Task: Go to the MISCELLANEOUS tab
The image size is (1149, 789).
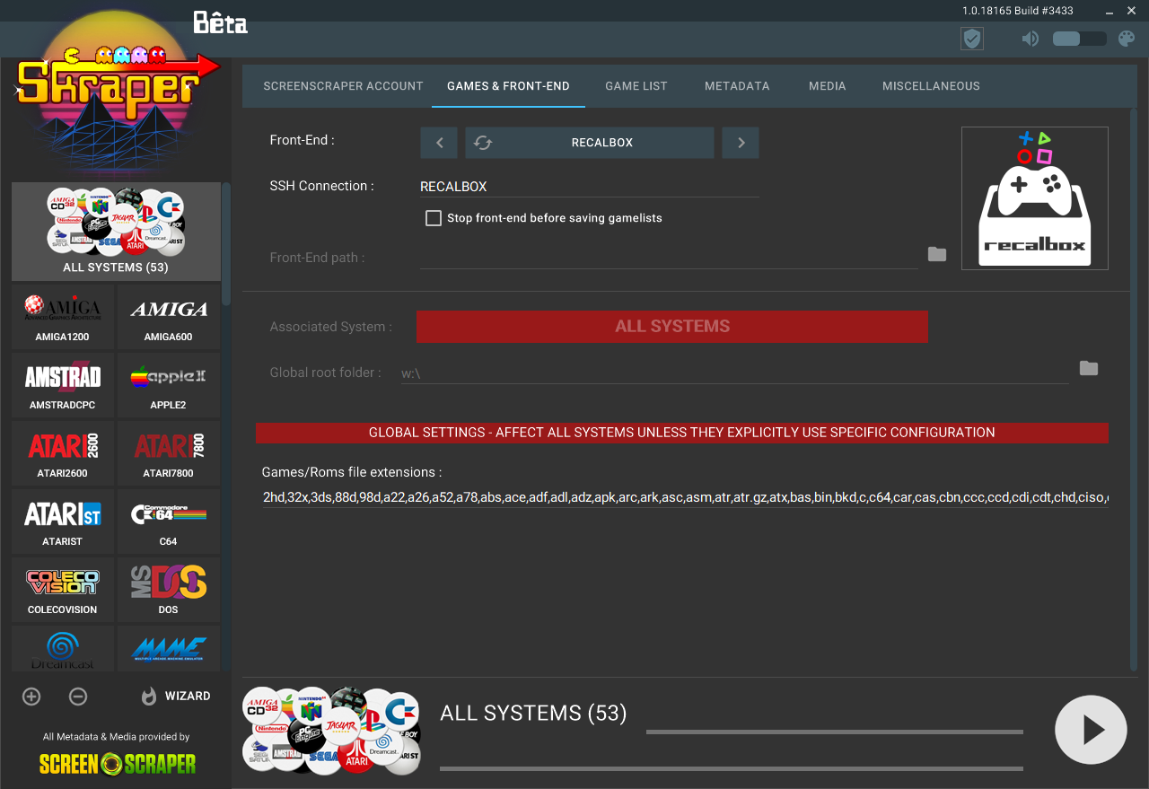Action: [x=931, y=86]
